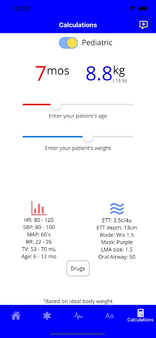Image resolution: width=156 pixels, height=338 pixels.
Task: Tap the 7 mos age value
Action: (52, 73)
